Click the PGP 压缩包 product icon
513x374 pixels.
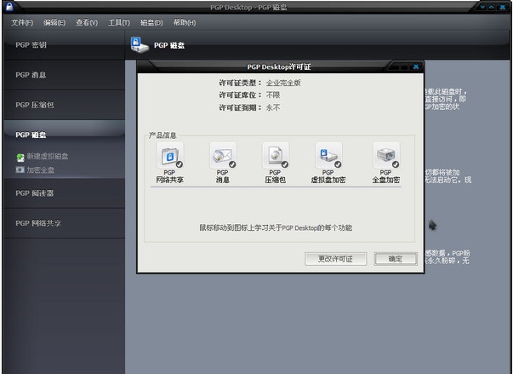tap(276, 155)
